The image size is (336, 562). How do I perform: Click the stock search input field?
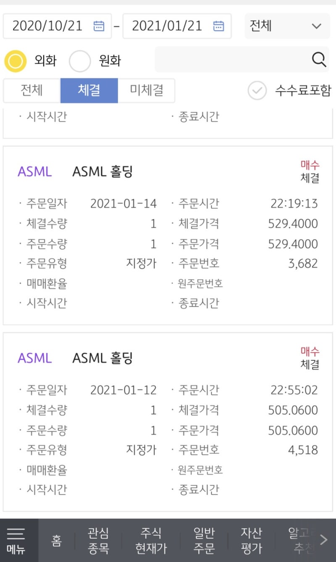tap(231, 60)
